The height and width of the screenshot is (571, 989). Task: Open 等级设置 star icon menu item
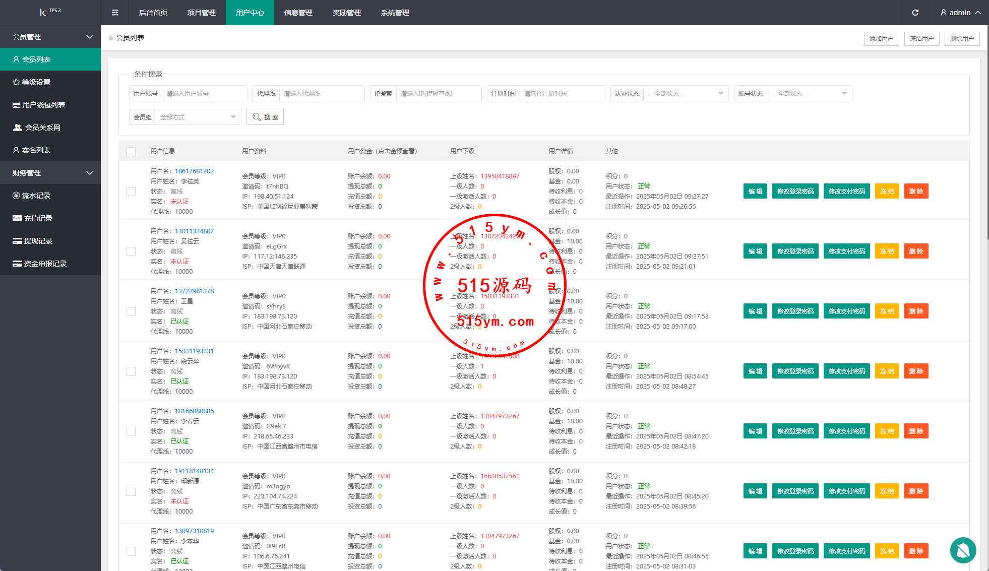[x=36, y=82]
